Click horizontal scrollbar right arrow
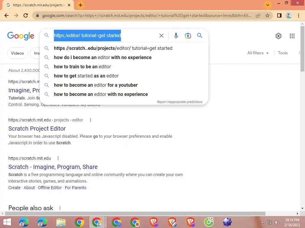Image resolution: width=305 pixels, height=228 pixels. tap(298, 213)
